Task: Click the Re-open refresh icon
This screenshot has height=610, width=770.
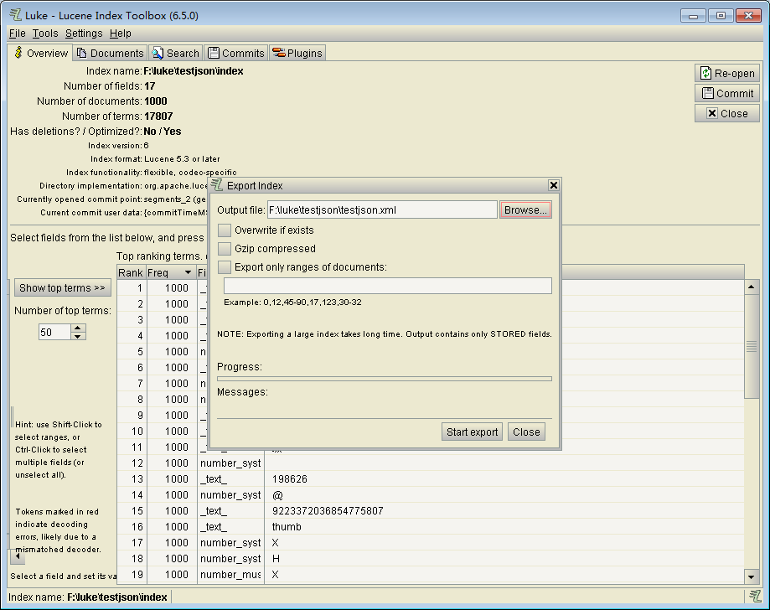Action: pyautogui.click(x=705, y=73)
